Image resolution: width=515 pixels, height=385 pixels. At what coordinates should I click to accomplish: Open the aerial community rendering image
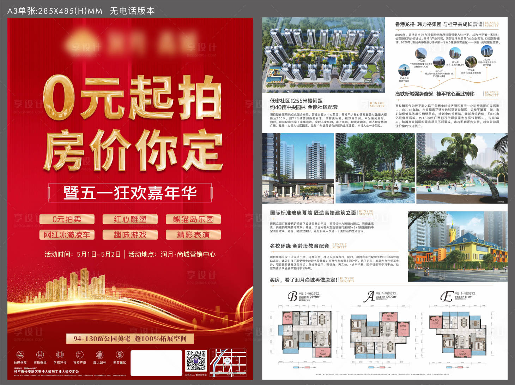coord(323,55)
